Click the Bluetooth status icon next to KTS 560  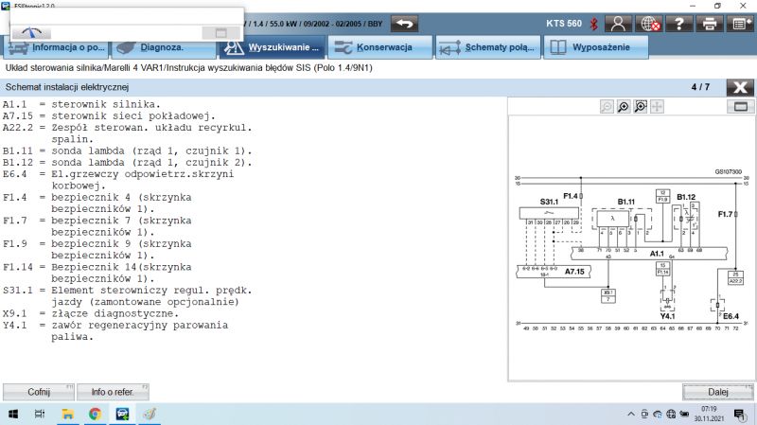point(594,24)
